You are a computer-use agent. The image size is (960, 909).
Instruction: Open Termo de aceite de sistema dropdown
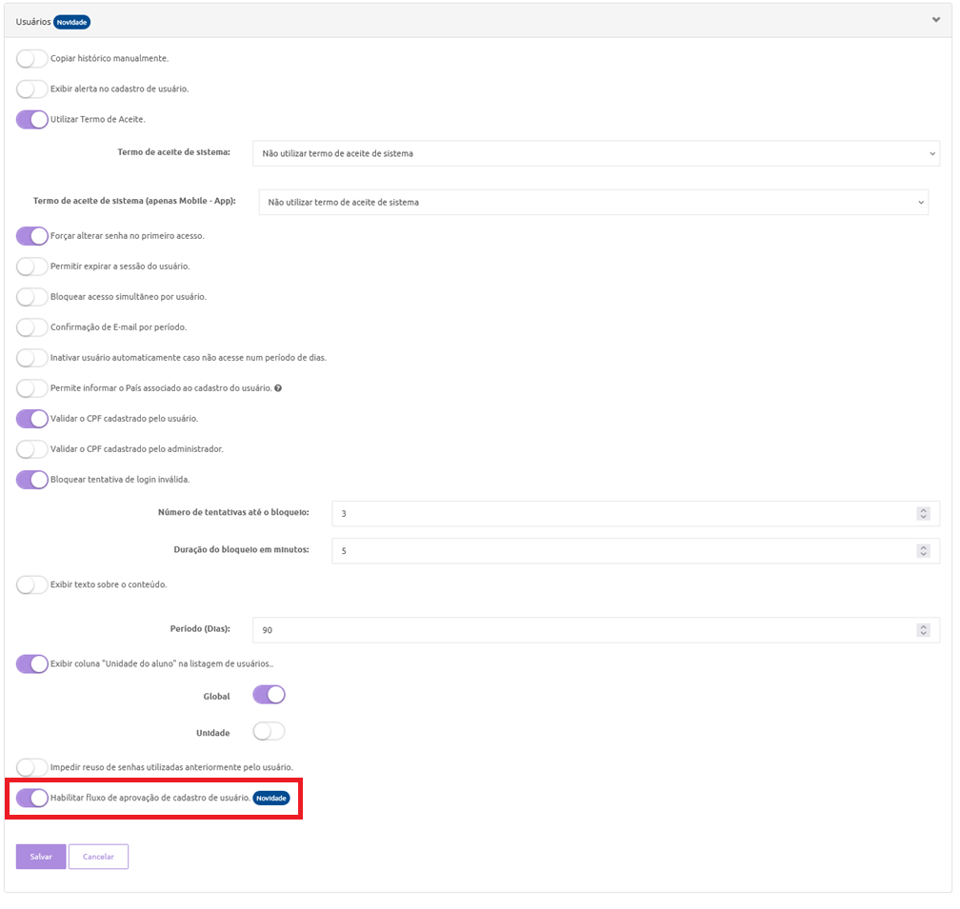coord(595,153)
